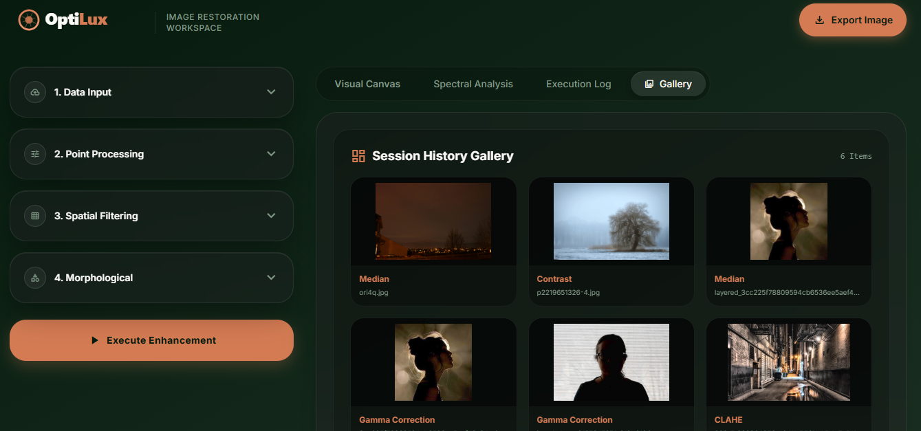Click the shapes icon beside Morphological
The width and height of the screenshot is (921, 431).
[x=35, y=278]
